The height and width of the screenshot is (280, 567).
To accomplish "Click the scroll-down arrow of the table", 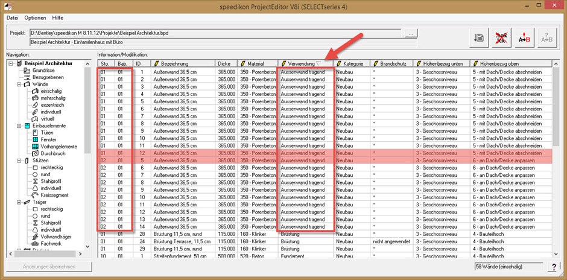I will tap(556, 254).
